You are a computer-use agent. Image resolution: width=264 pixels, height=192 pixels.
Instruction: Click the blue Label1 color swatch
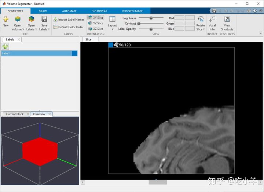(75, 53)
